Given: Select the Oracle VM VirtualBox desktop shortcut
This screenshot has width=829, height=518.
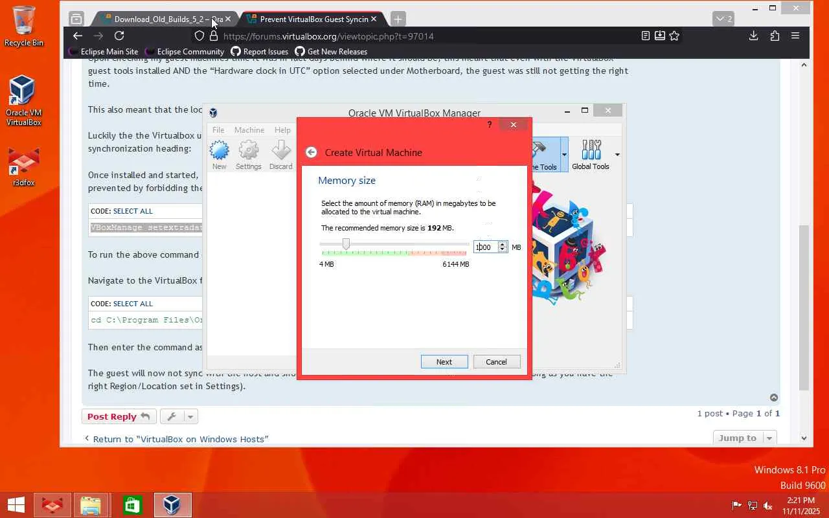Looking at the screenshot, I should pyautogui.click(x=24, y=101).
